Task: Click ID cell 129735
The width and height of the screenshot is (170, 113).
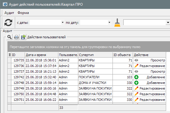Action: tap(18, 60)
